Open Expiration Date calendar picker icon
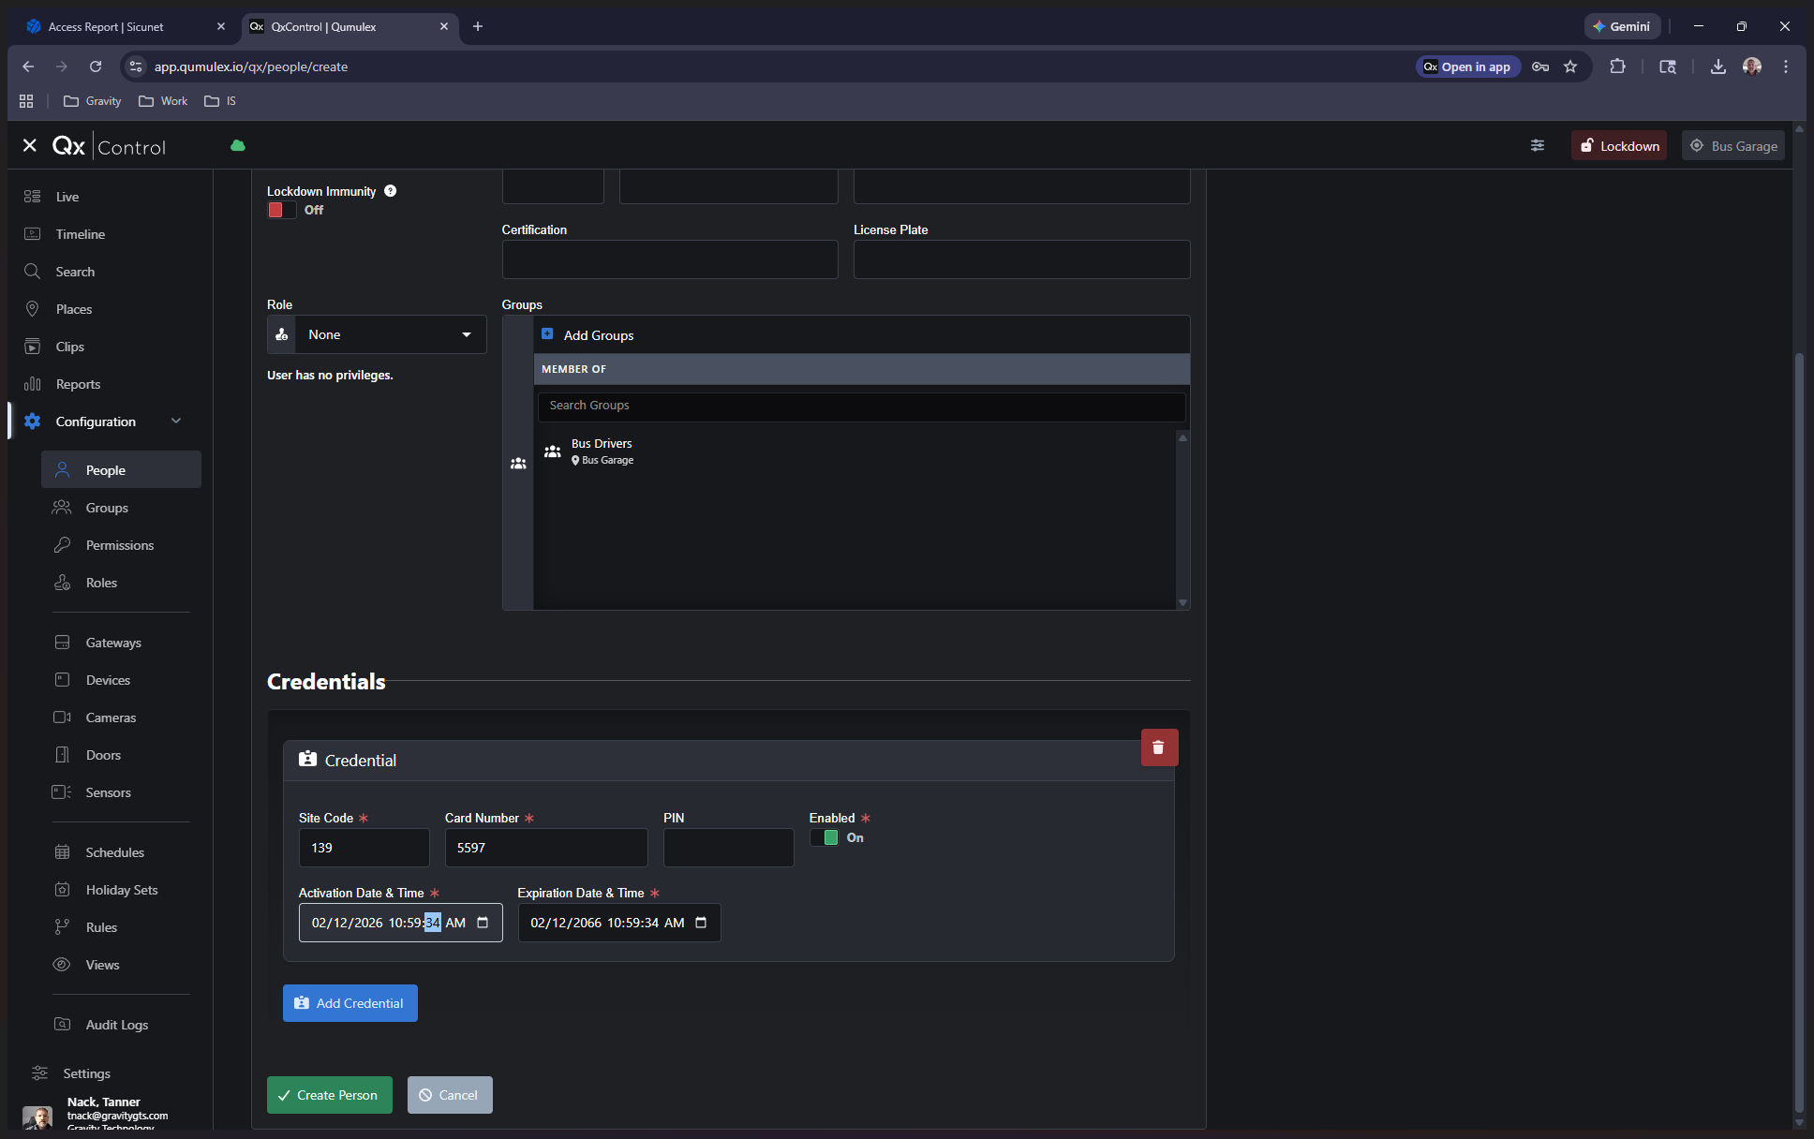The height and width of the screenshot is (1139, 1814). (701, 923)
